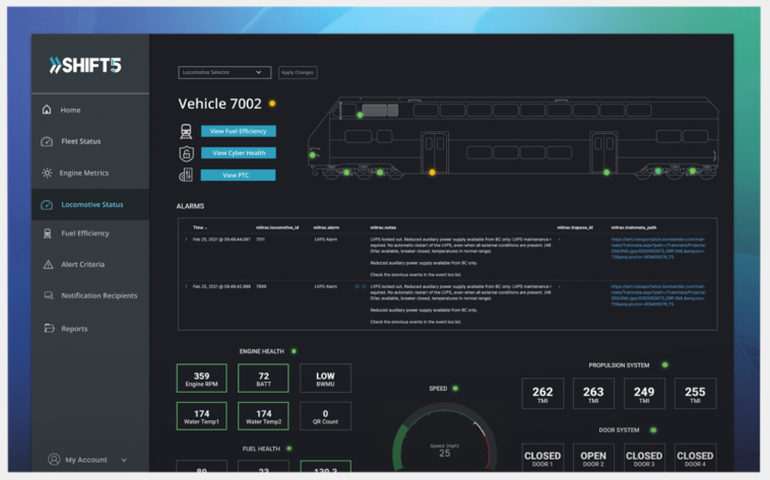
Task: Click the 255 TMI propulsion tile
Action: (x=695, y=394)
